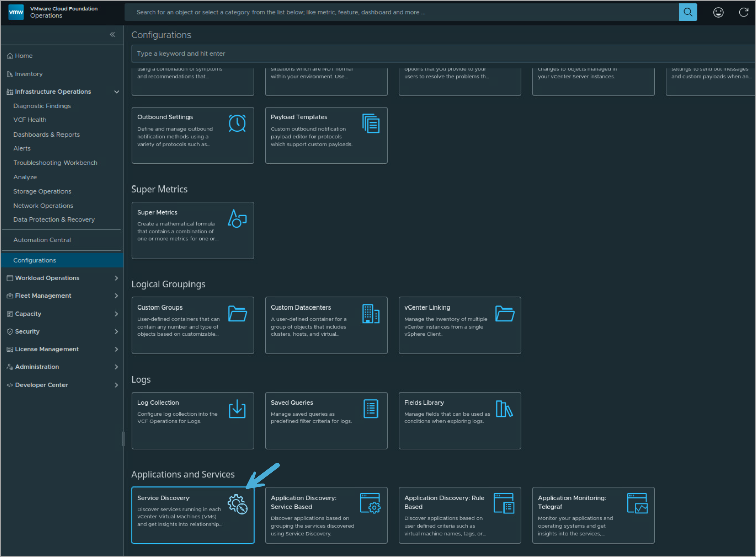
Task: Click the magnifier search button
Action: pos(688,12)
